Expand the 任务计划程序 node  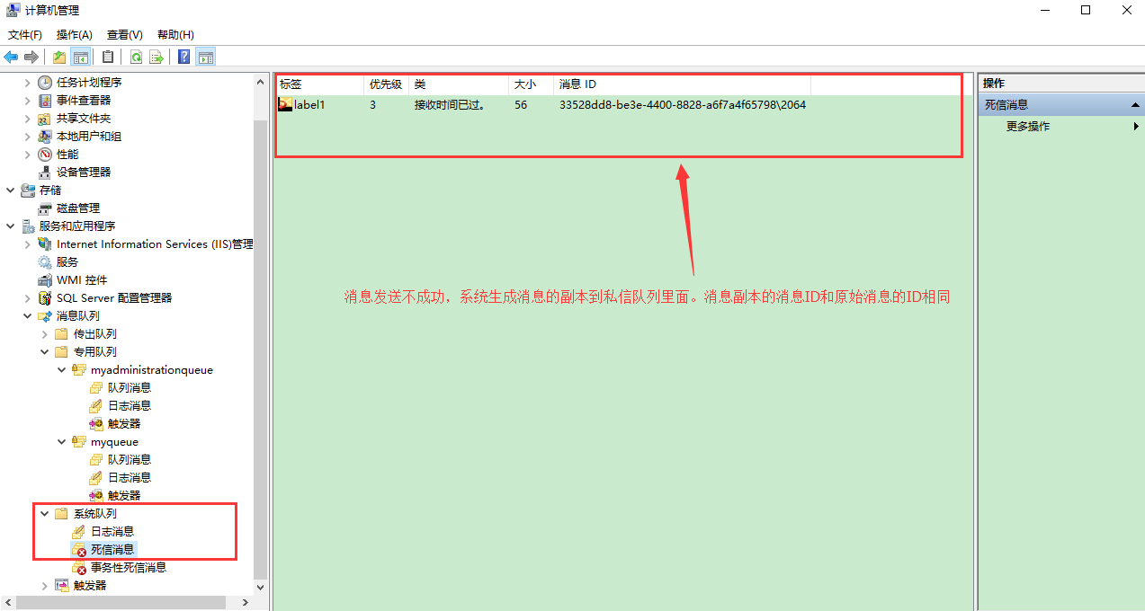click(27, 82)
